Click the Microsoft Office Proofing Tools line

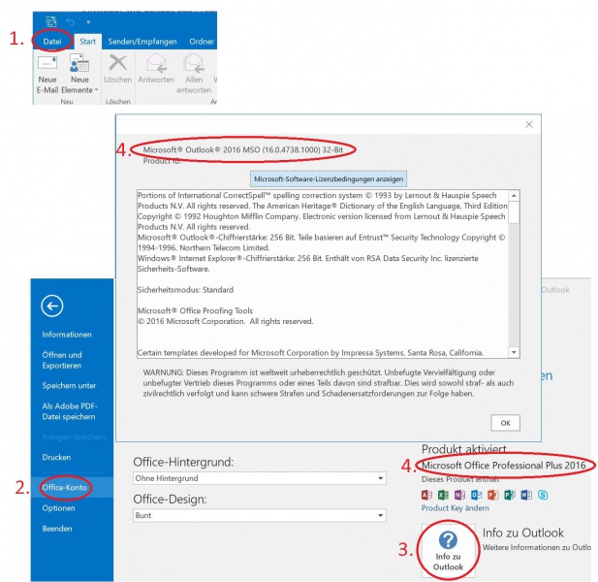[195, 310]
